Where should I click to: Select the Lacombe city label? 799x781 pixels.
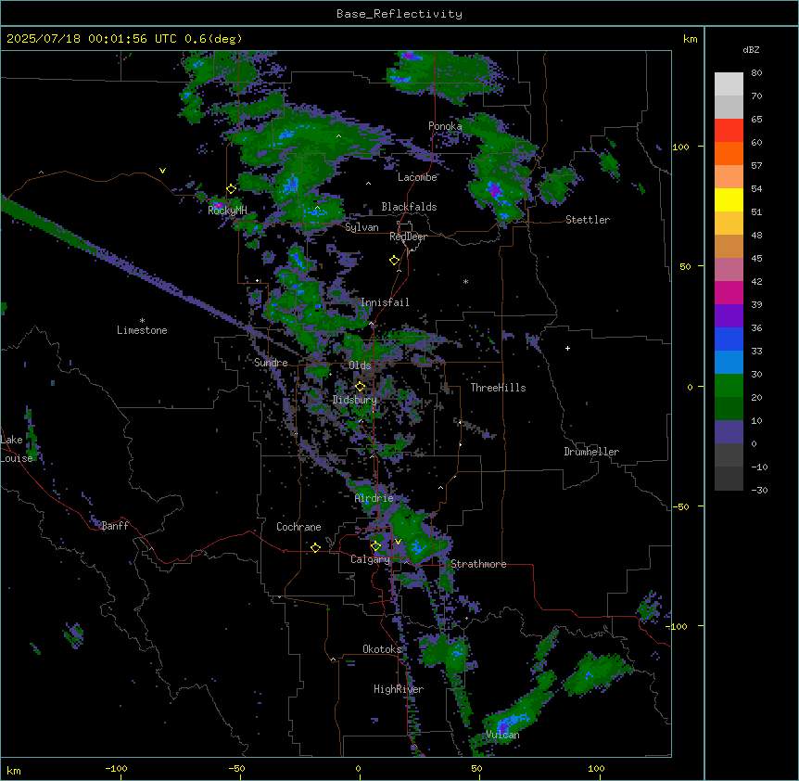coord(417,177)
